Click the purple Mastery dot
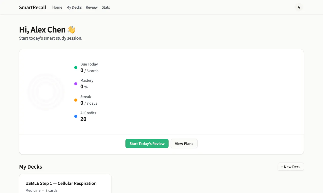Image resolution: width=323 pixels, height=193 pixels. (x=76, y=84)
